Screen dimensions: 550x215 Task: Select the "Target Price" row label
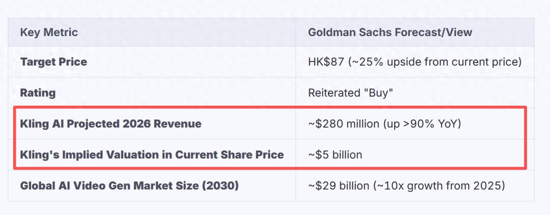pyautogui.click(x=53, y=62)
